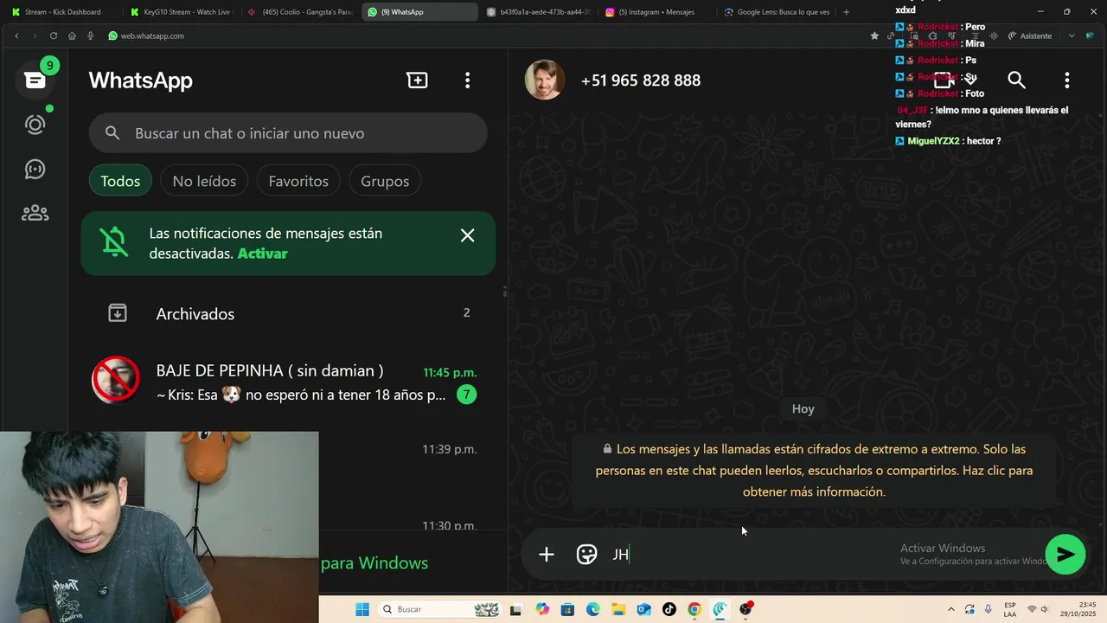Click the 'para Windows' download link

coord(374,563)
